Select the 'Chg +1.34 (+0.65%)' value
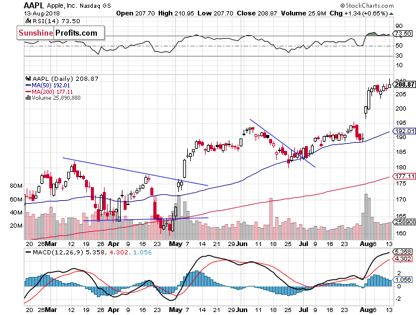 tap(359, 13)
